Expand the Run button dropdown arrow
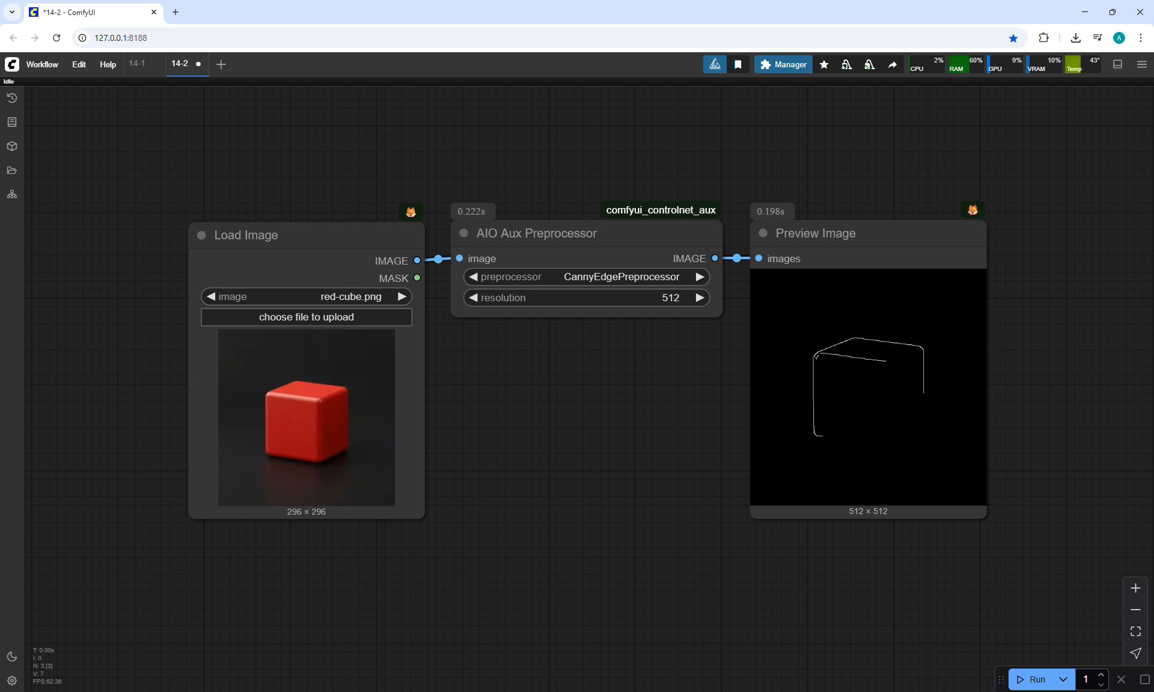Image resolution: width=1154 pixels, height=692 pixels. point(1063,679)
